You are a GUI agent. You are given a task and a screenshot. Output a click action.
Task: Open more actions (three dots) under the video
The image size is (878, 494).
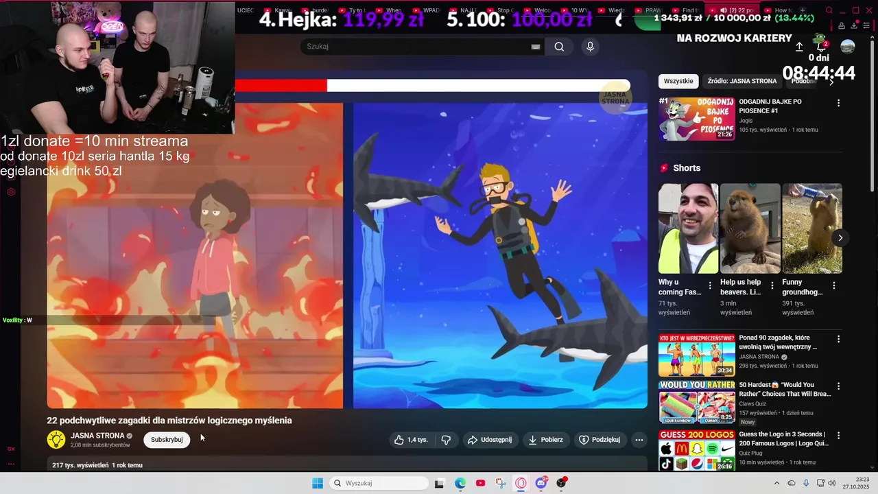[x=639, y=440]
